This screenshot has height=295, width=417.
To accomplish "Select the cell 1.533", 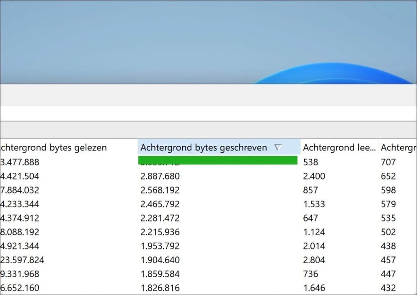I will click(x=314, y=204).
